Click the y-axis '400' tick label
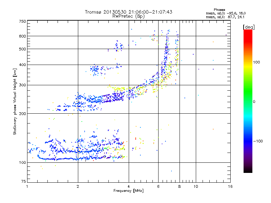The image size is (271, 203). coord(22,65)
